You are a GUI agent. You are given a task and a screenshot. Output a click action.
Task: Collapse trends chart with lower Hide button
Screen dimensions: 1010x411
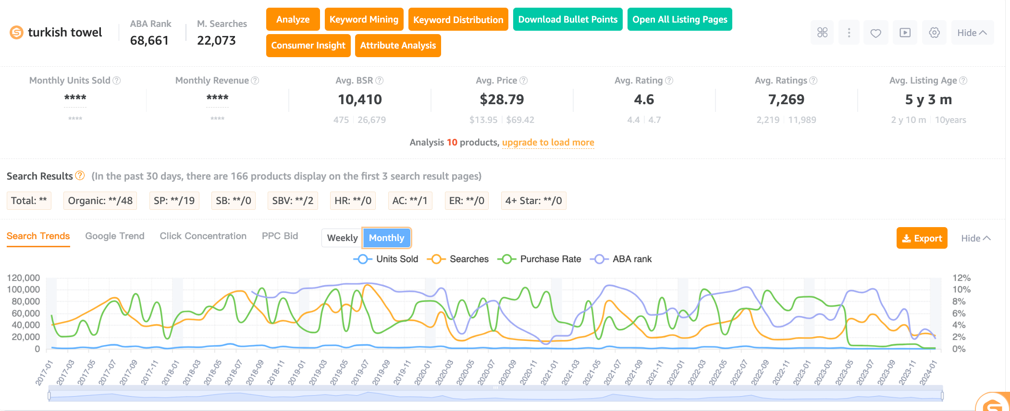pos(976,238)
